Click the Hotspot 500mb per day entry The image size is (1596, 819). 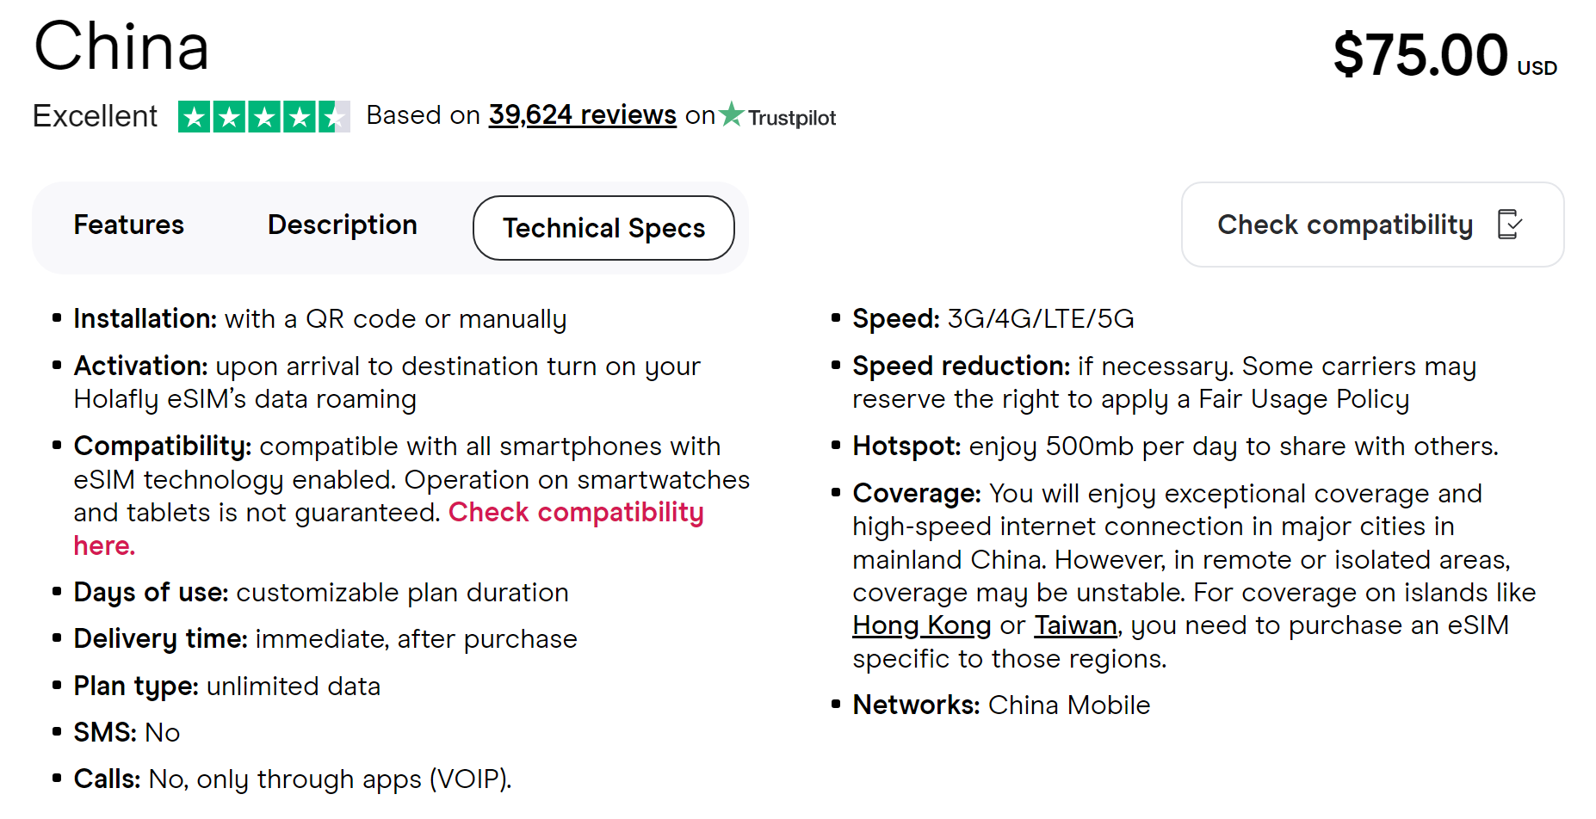(1175, 446)
